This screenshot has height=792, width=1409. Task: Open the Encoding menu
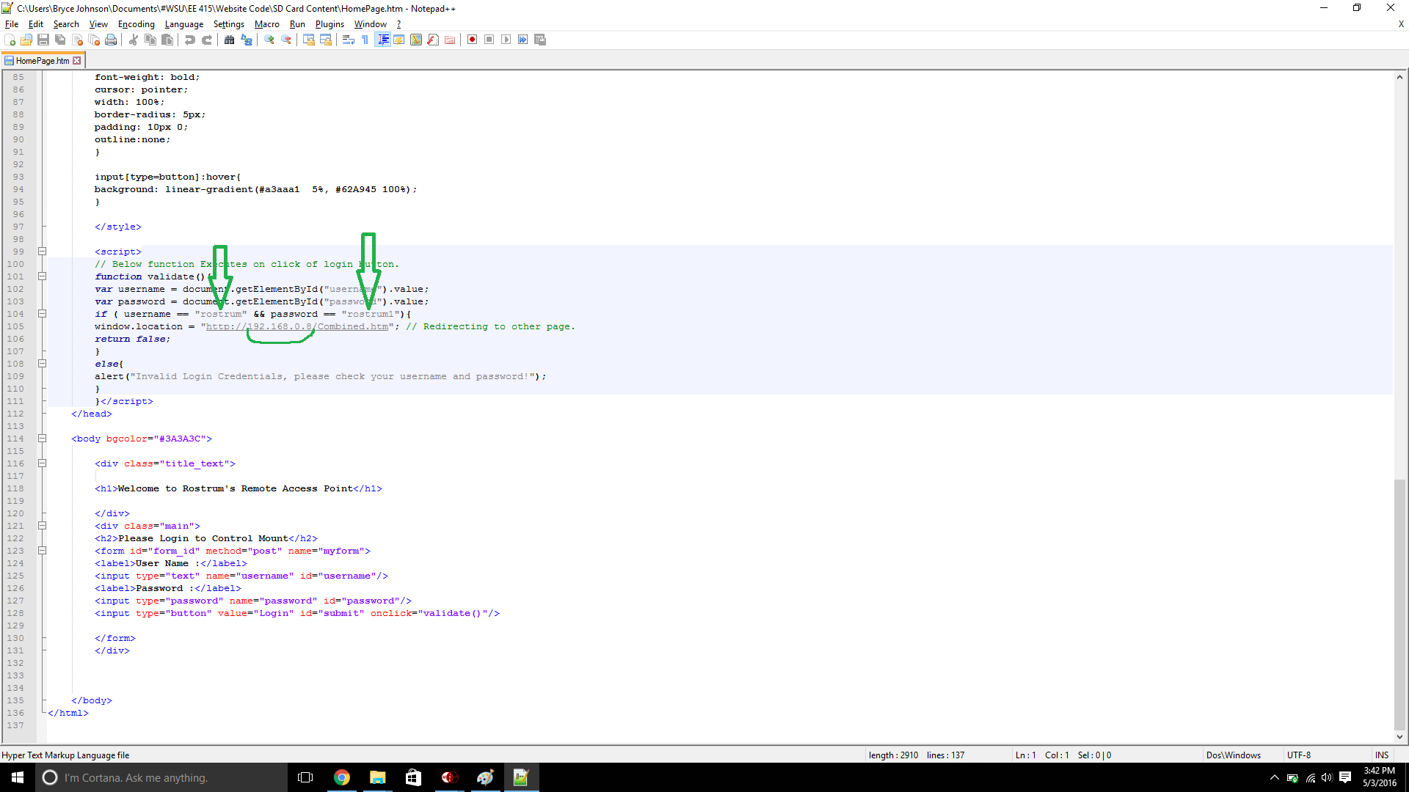click(x=136, y=24)
